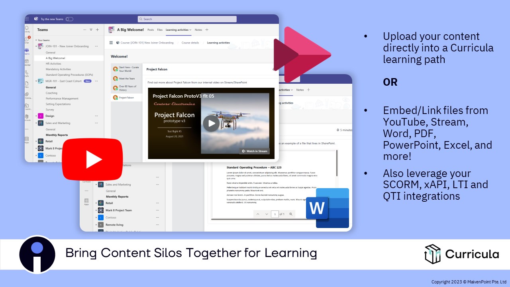This screenshot has height=287, width=510.
Task: Open Connections icon in front app rail
Action: (27, 95)
